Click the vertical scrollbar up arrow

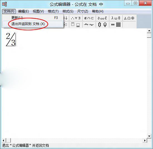click(x=149, y=31)
